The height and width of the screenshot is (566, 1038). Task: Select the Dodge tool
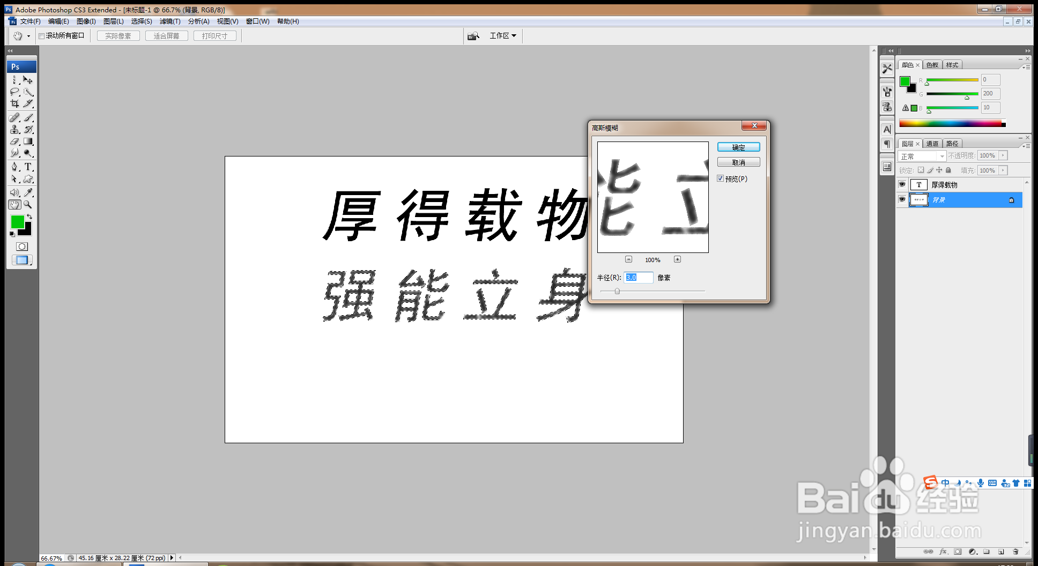pos(28,153)
